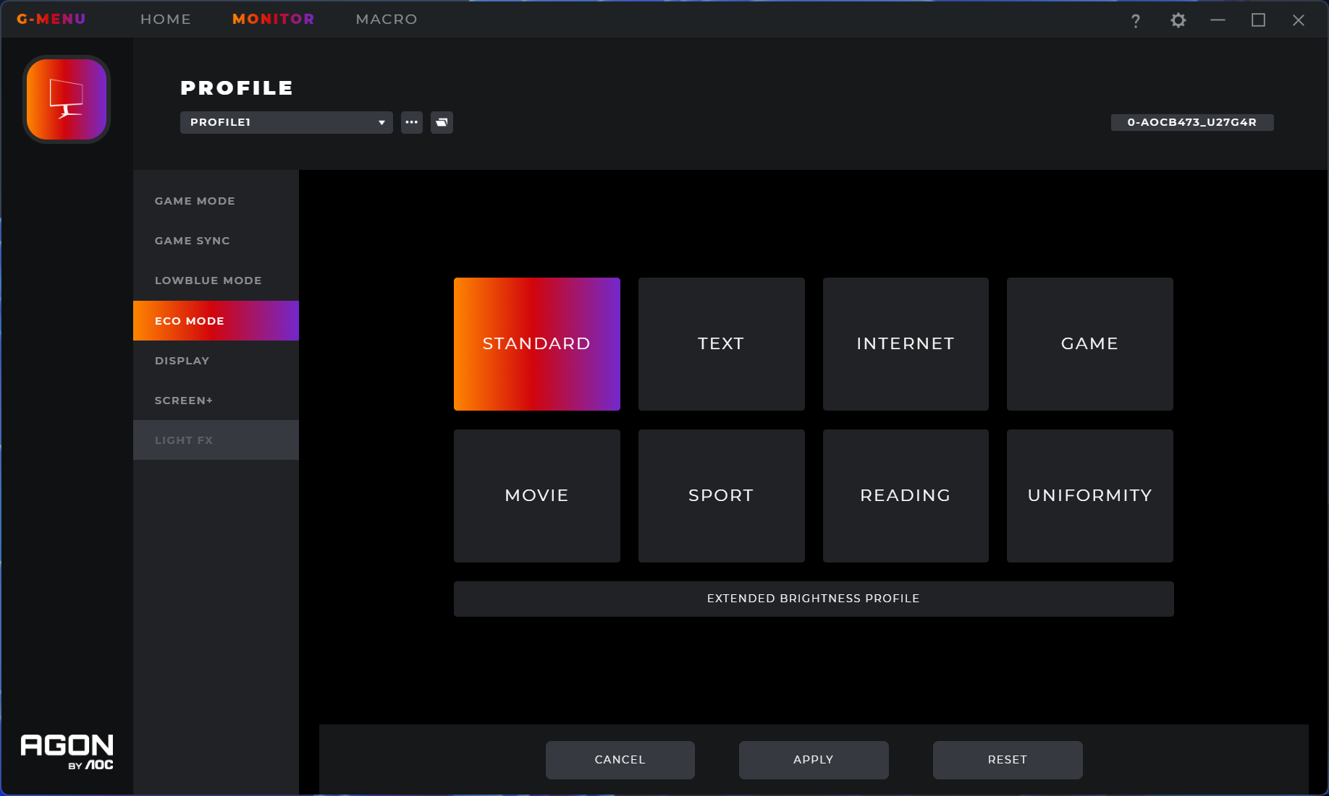The height and width of the screenshot is (796, 1329).
Task: Open LowBlue Mode settings
Action: coord(208,281)
